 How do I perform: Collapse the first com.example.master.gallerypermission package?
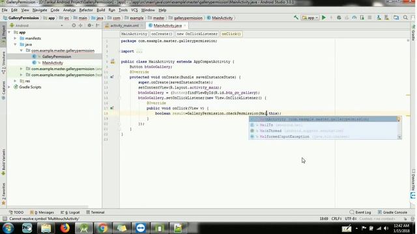point(22,51)
